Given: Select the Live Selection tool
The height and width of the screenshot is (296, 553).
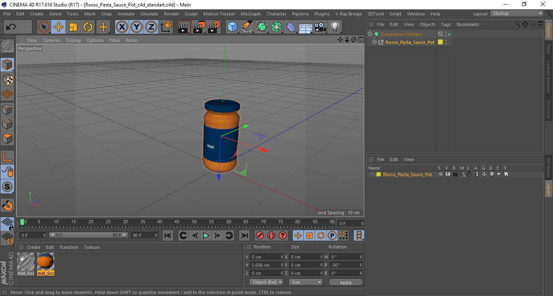Looking at the screenshot, I should (x=44, y=27).
